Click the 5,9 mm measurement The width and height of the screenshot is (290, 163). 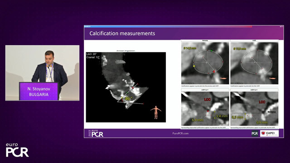[262, 122]
